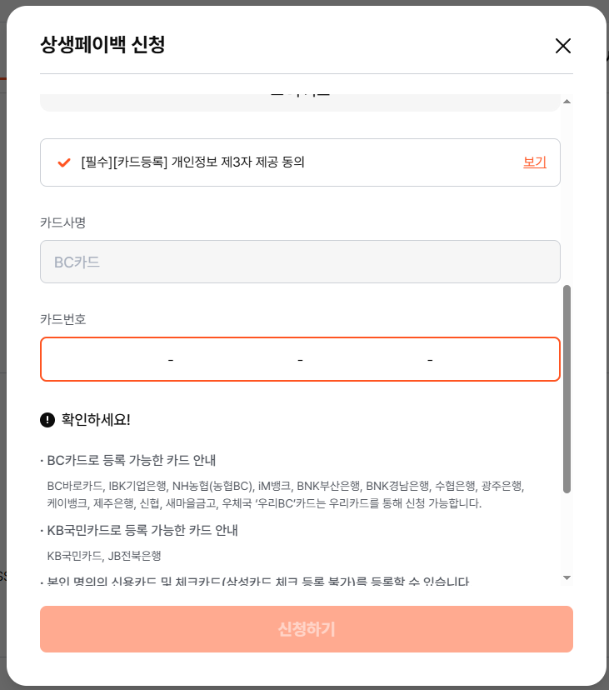This screenshot has height=690, width=609.
Task: Toggle the orange agreement checkmark
Action: click(x=64, y=162)
